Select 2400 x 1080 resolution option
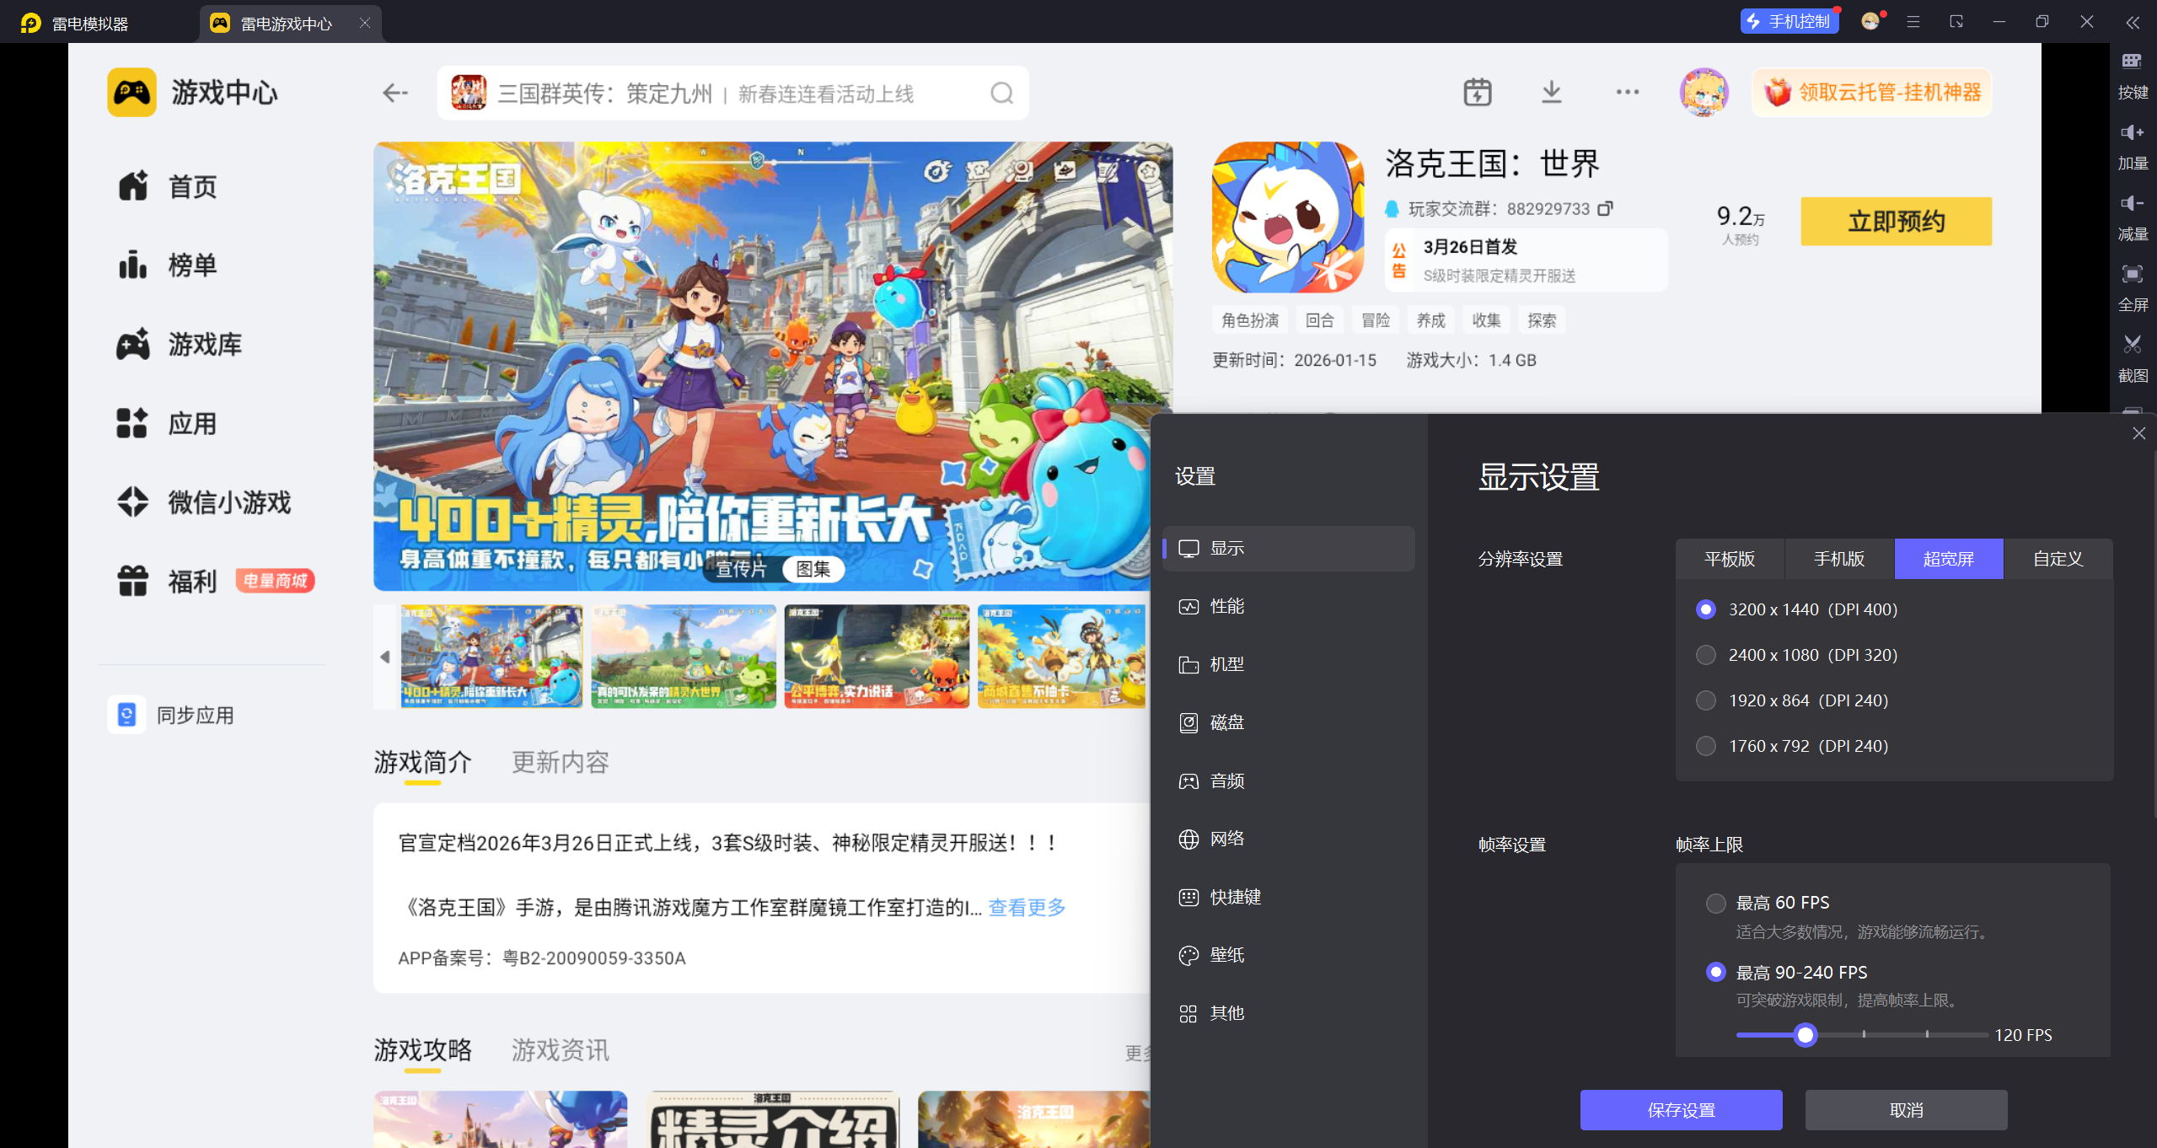The width and height of the screenshot is (2157, 1148). tap(1706, 655)
